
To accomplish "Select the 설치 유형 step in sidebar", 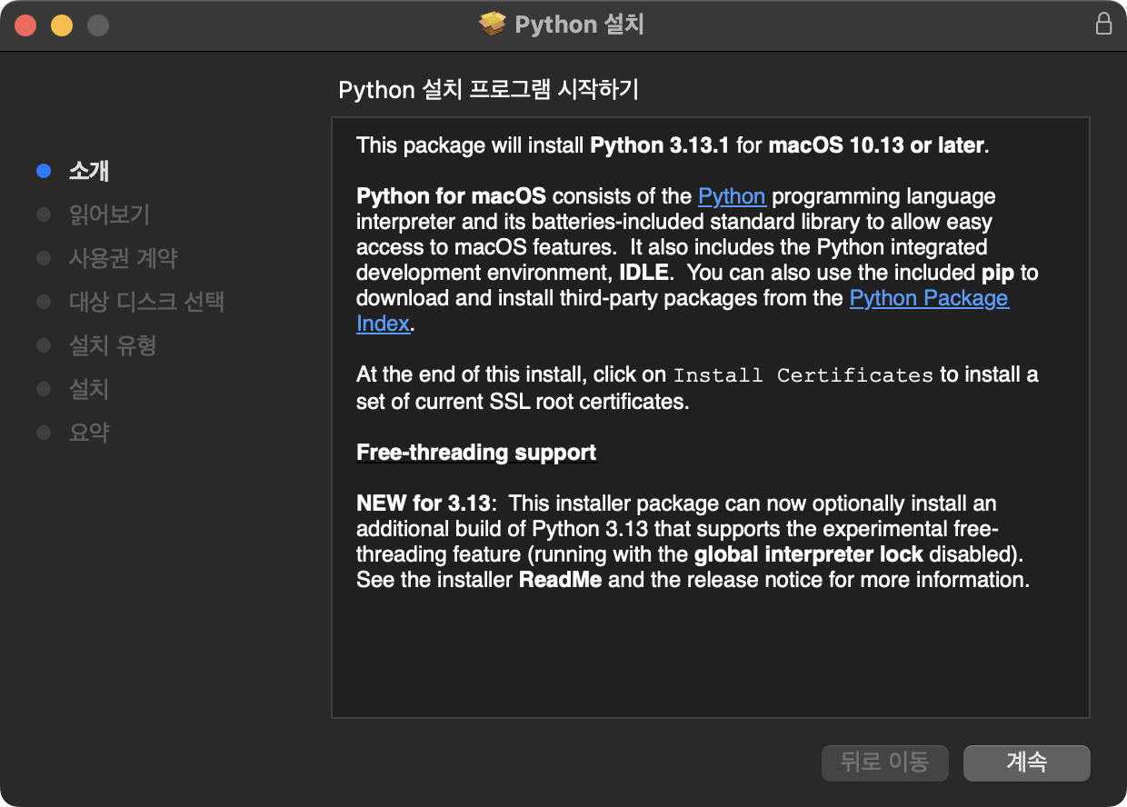I will (113, 345).
